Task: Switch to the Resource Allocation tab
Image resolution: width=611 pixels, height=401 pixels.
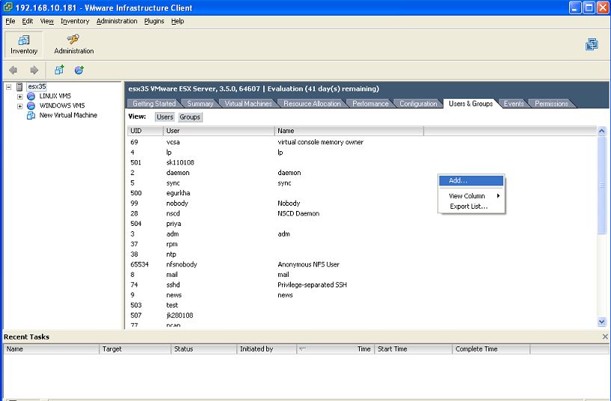Action: tap(312, 104)
